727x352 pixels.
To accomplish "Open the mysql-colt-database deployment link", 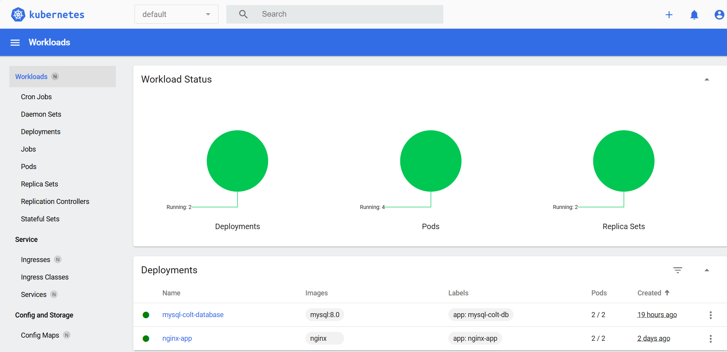I will (x=193, y=315).
